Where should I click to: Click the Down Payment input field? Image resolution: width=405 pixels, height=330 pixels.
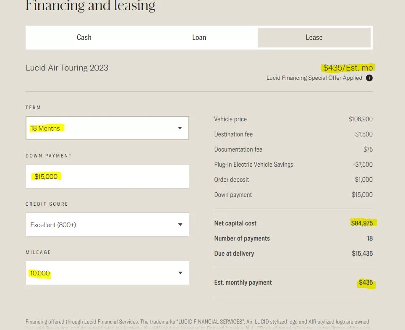pyautogui.click(x=107, y=176)
